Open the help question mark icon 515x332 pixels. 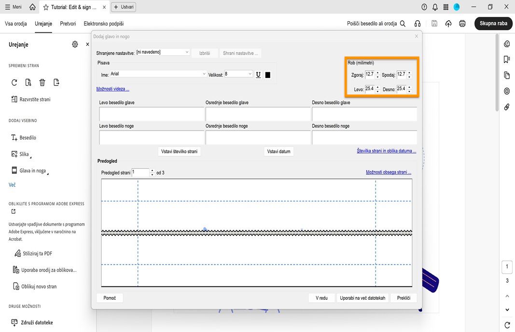[424, 7]
